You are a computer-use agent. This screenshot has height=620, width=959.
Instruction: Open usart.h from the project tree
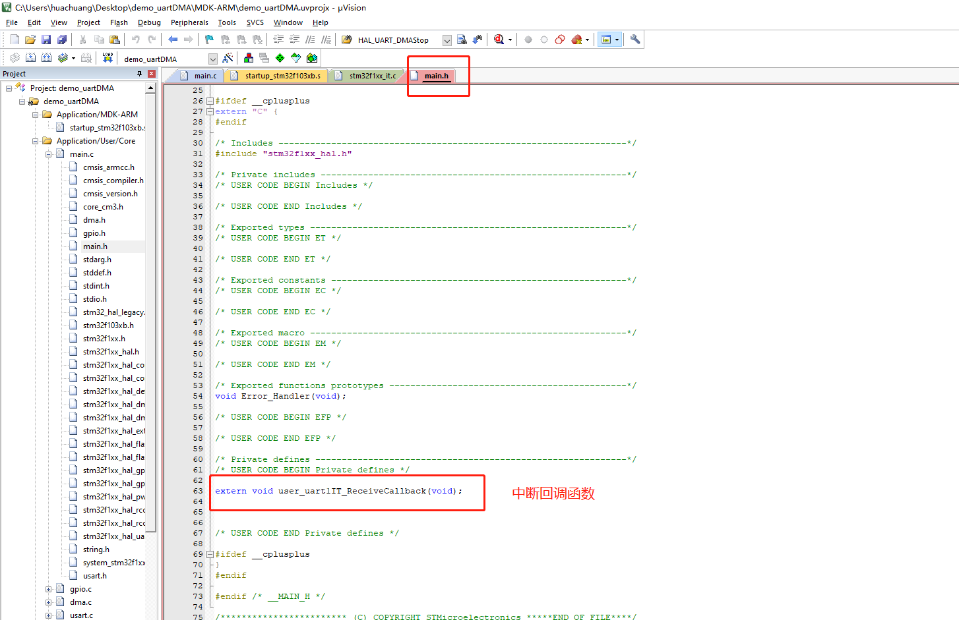[96, 575]
